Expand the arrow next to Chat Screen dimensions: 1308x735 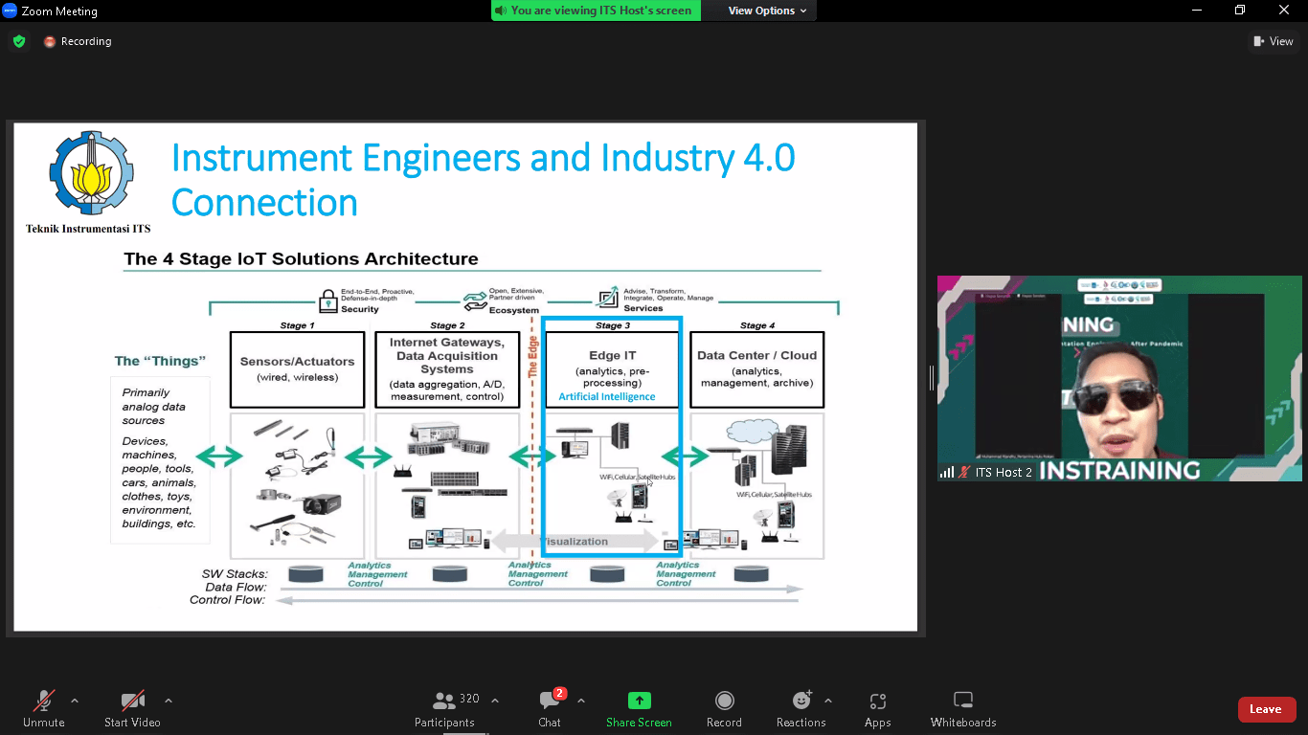pos(581,701)
